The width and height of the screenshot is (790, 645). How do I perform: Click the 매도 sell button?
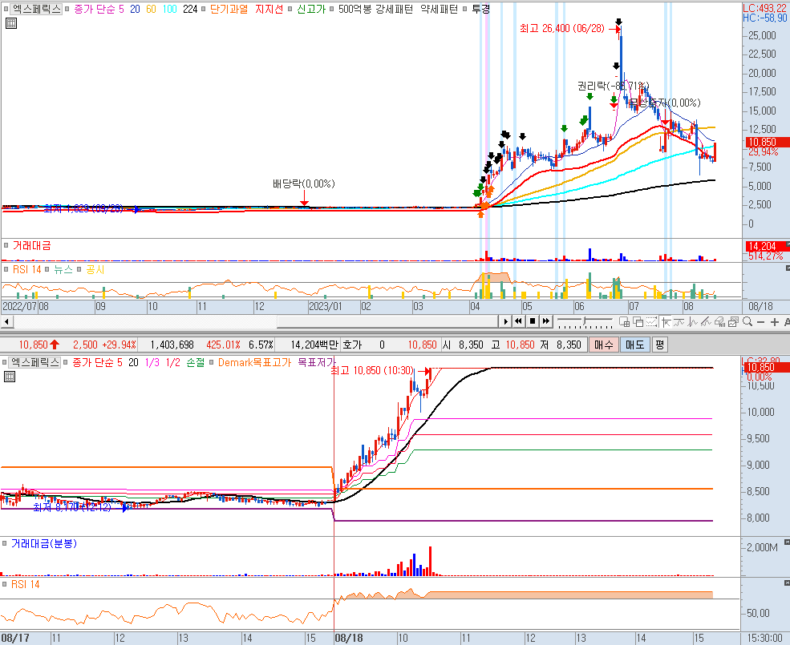point(635,345)
